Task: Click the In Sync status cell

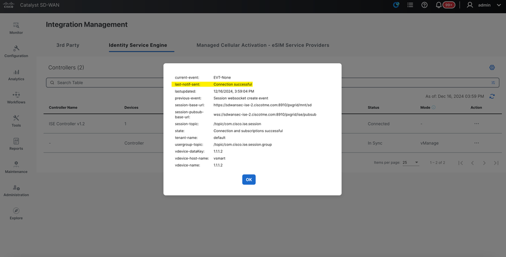Action: (375, 143)
